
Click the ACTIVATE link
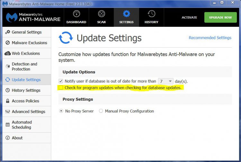(189, 18)
